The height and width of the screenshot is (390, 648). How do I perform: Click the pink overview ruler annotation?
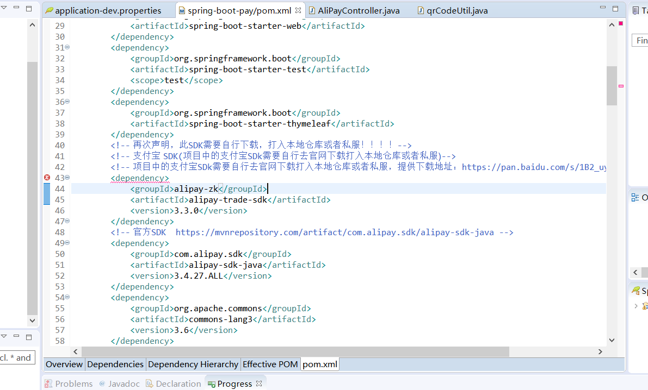tap(621, 86)
